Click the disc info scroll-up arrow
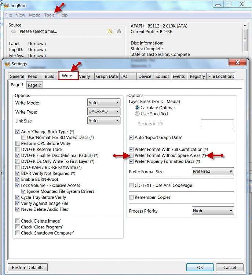The image size is (252, 275). pyautogui.click(x=245, y=26)
